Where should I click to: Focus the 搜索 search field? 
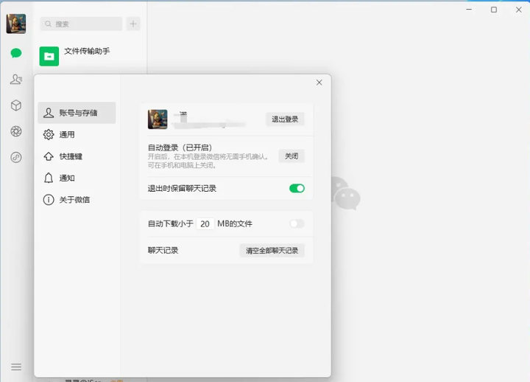click(81, 24)
